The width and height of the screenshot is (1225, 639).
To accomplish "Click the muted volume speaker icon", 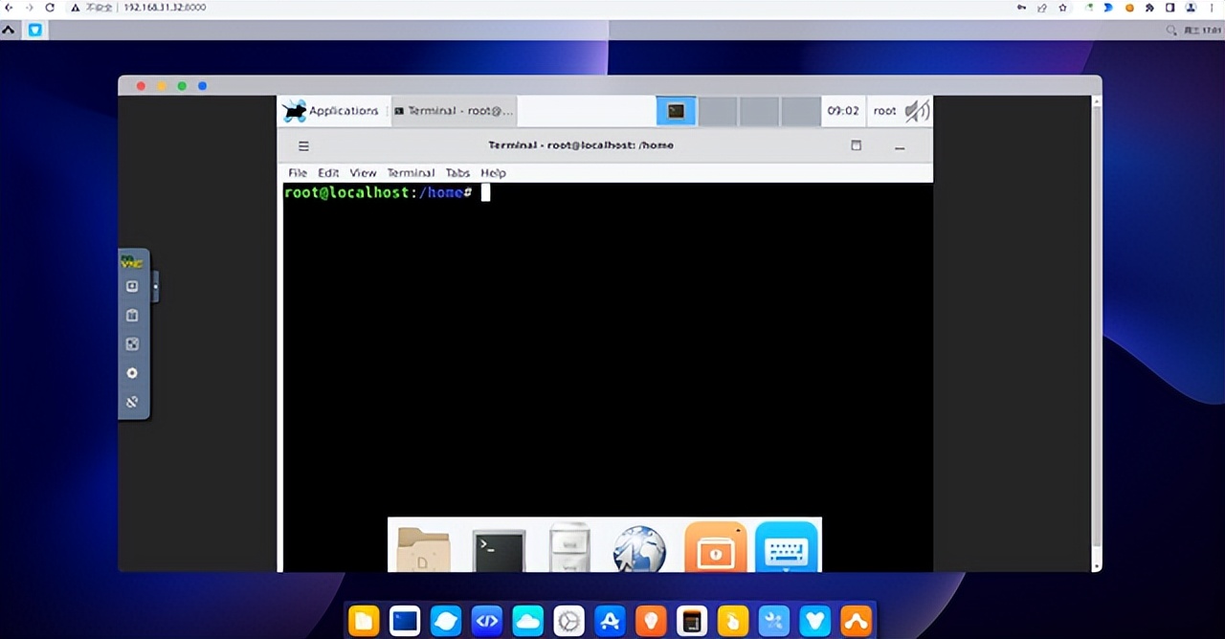I will click(917, 111).
